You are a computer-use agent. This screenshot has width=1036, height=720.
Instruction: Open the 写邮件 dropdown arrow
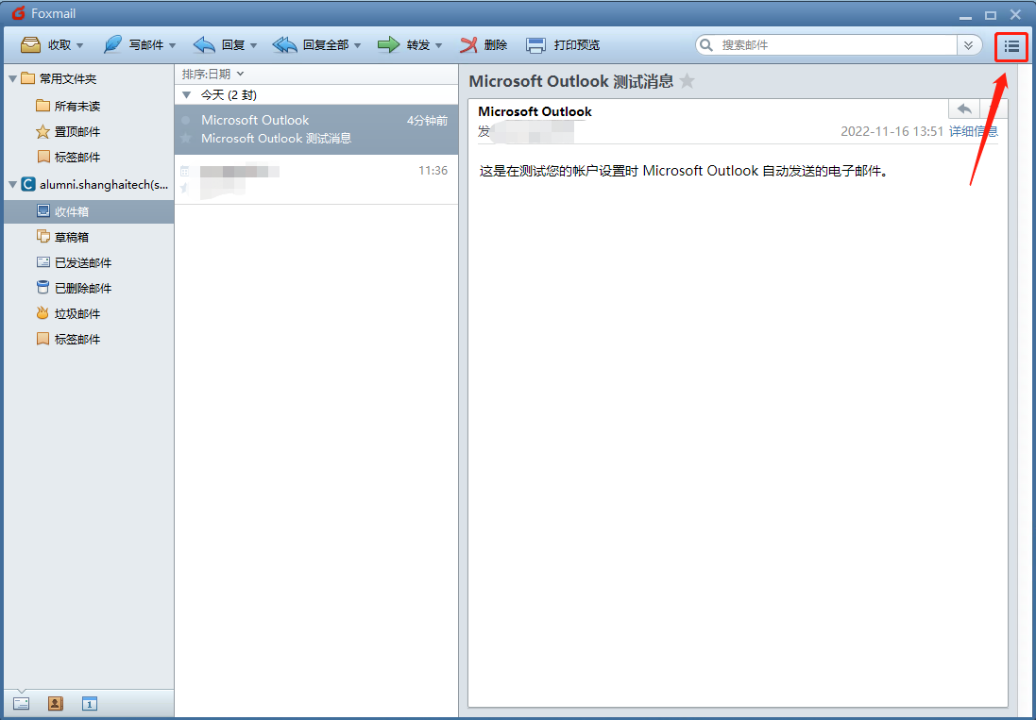coord(173,45)
